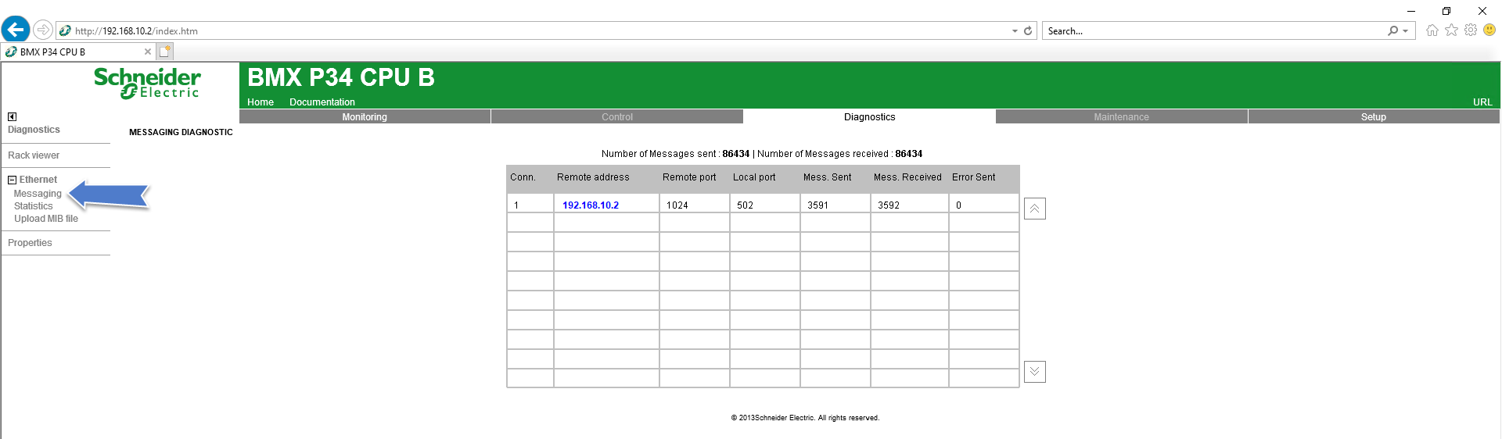Open the browser Tools gear icon
Screen dimensions: 1502x439
click(x=1471, y=30)
